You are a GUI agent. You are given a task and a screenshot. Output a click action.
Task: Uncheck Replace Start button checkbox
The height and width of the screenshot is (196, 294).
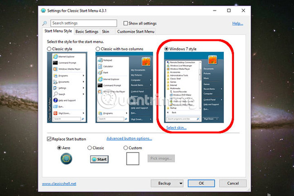coord(49,139)
